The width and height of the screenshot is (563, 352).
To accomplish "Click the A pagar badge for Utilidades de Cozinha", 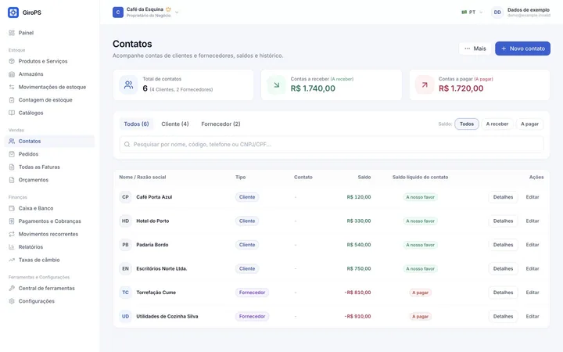I will (420, 317).
